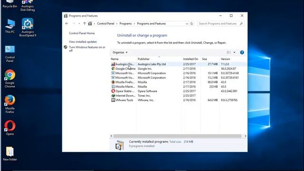The height and width of the screenshot is (171, 304).
Task: Click publisher Tonec Inc.
Action: tap(144, 95)
